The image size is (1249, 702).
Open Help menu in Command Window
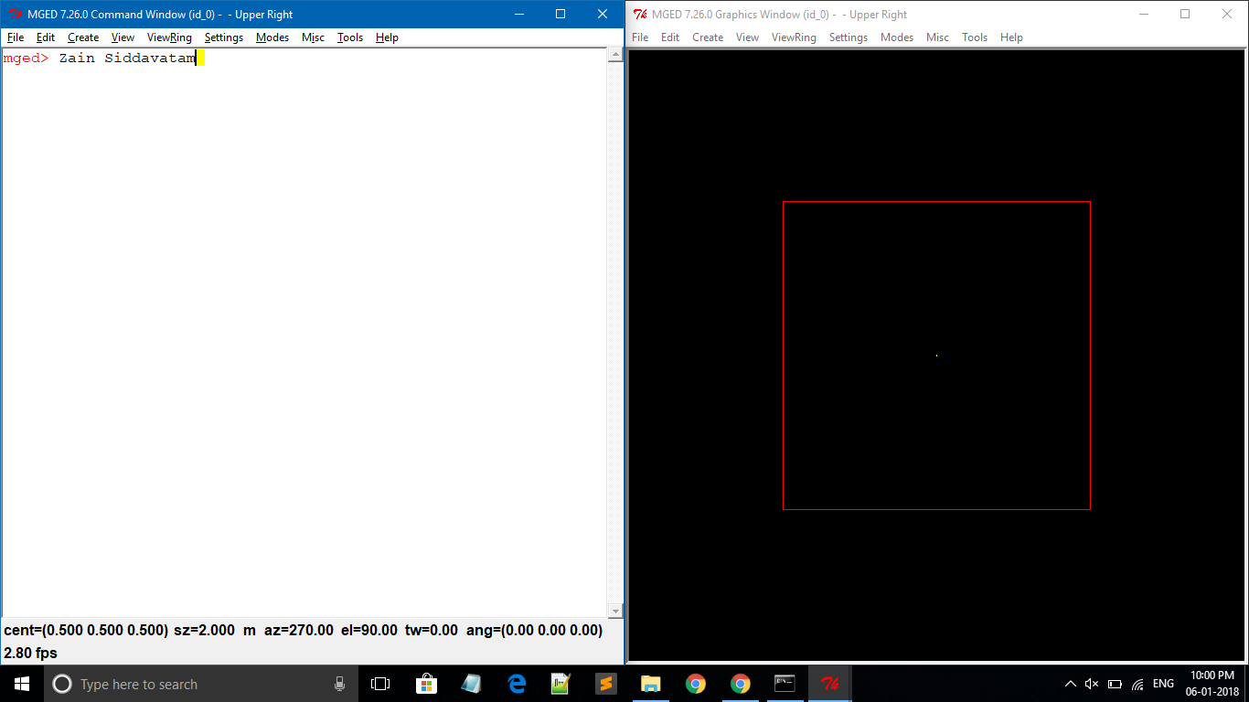(387, 37)
